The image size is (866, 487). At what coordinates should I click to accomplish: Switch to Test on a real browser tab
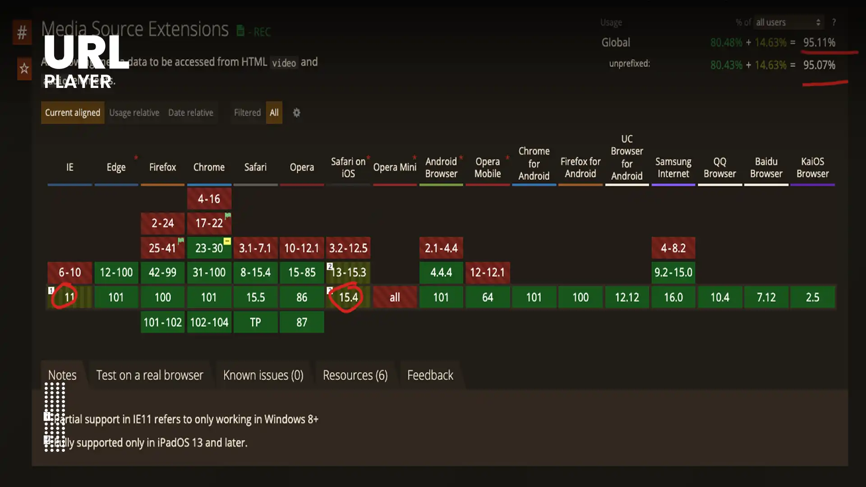click(x=149, y=375)
